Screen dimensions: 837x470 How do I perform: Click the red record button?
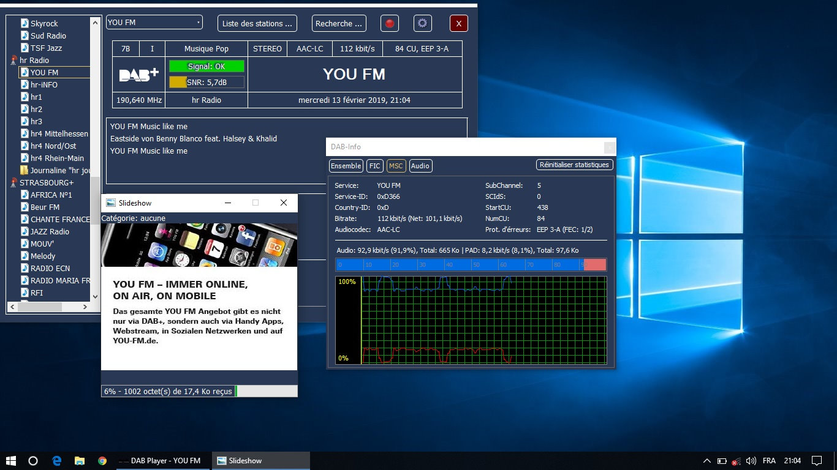389,24
